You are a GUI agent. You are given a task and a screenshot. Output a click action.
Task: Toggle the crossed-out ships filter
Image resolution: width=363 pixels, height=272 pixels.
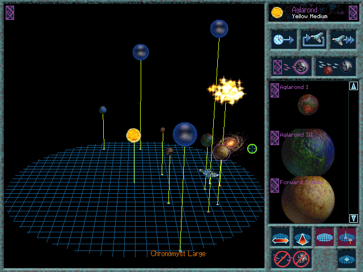pyautogui.click(x=282, y=259)
